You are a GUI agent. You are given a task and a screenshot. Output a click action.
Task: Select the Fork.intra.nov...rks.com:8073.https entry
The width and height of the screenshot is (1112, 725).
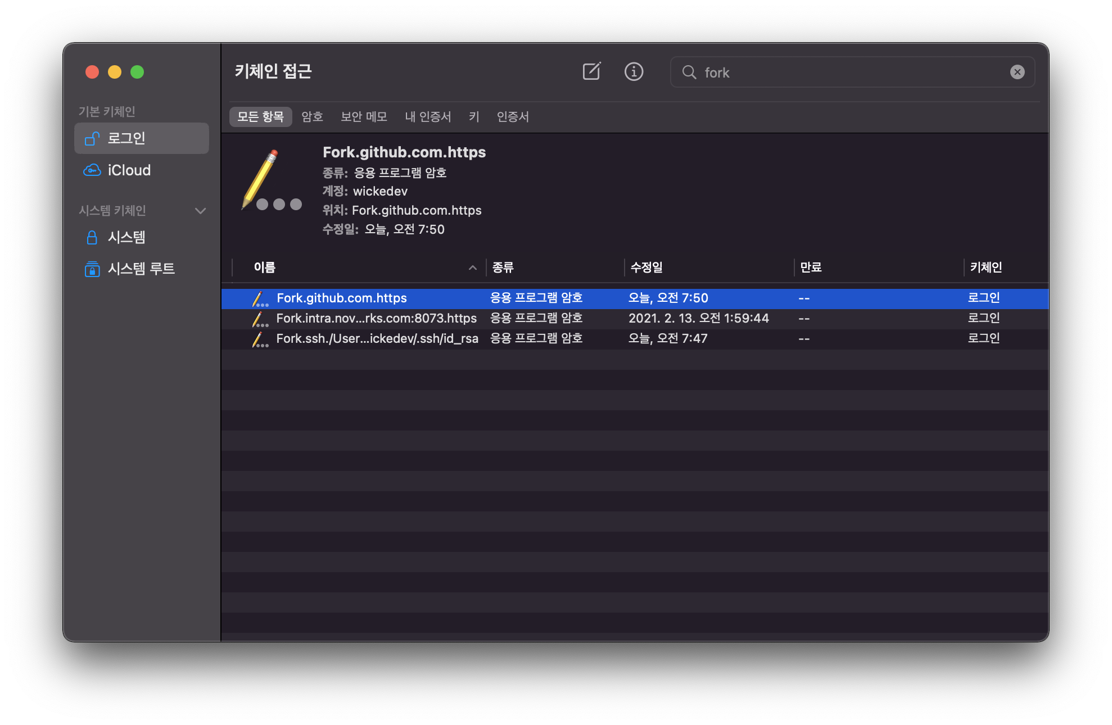click(x=376, y=319)
